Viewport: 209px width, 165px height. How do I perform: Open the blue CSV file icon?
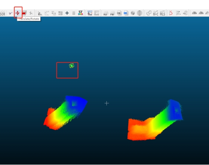coord(126,13)
